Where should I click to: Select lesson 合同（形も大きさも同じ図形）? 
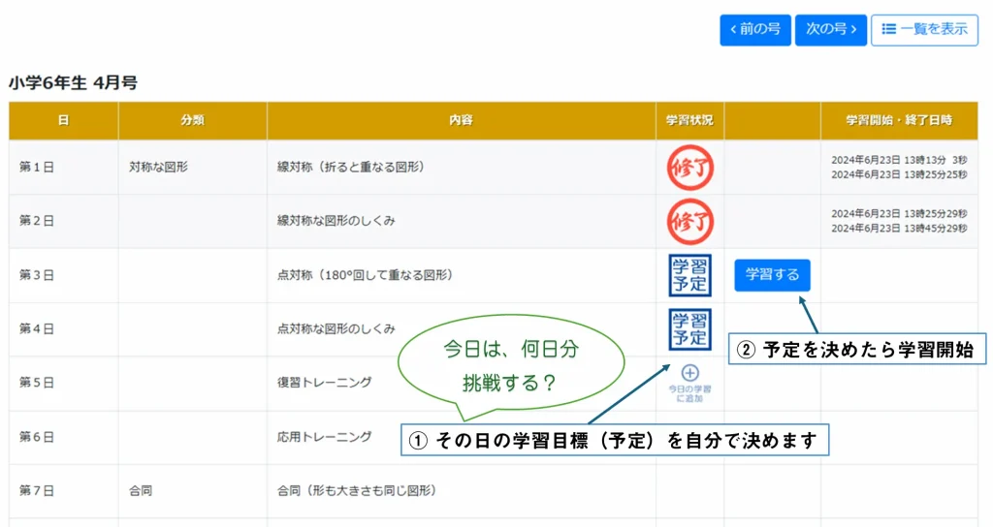[x=357, y=491]
